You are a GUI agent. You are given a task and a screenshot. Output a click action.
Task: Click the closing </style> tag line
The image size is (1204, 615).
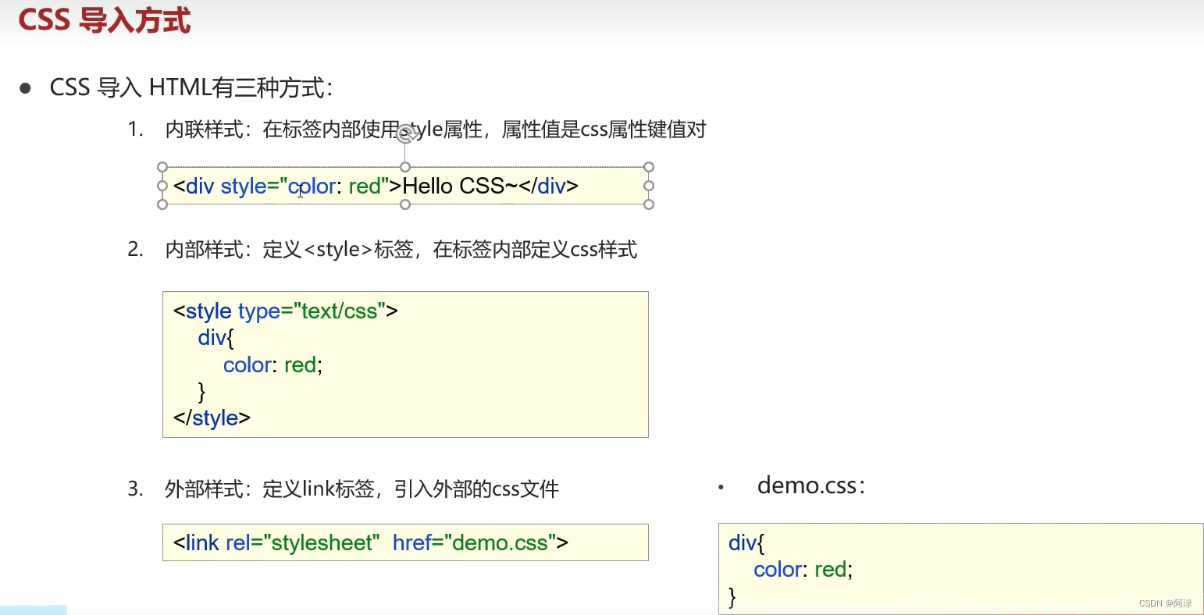coord(212,418)
